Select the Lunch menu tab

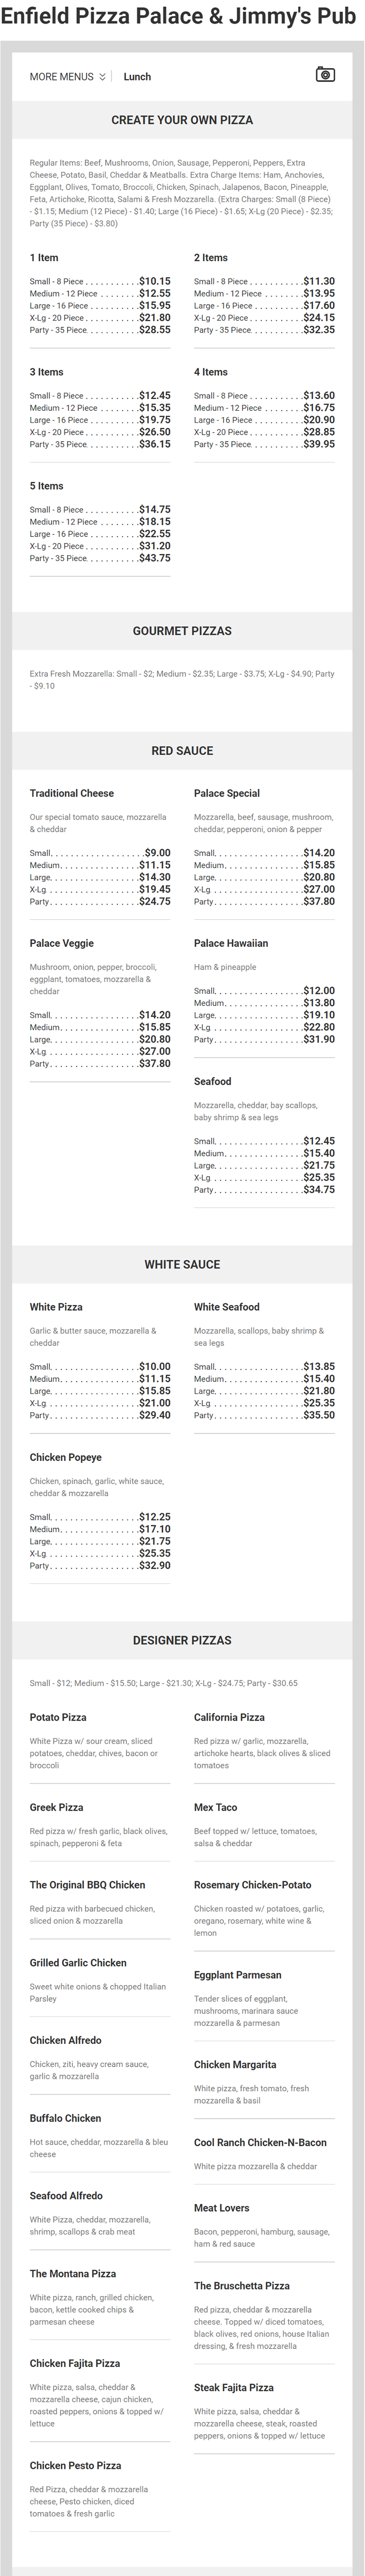137,77
